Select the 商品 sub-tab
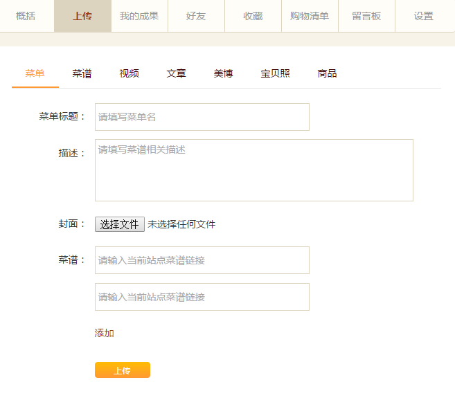The height and width of the screenshot is (400, 455). 327,73
